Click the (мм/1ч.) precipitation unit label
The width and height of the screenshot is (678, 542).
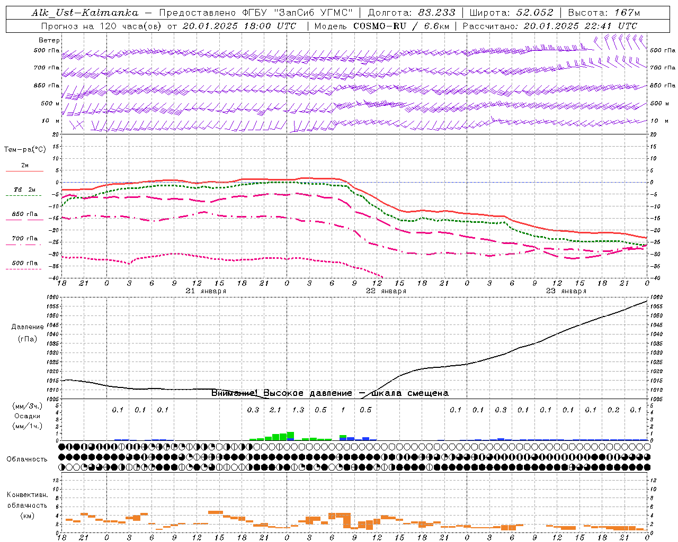click(27, 426)
